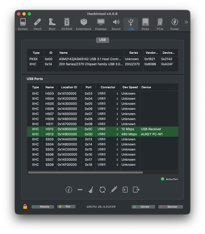This screenshot has height=234, width=205.
Task: Switch to the Disks tab
Action: point(145,24)
